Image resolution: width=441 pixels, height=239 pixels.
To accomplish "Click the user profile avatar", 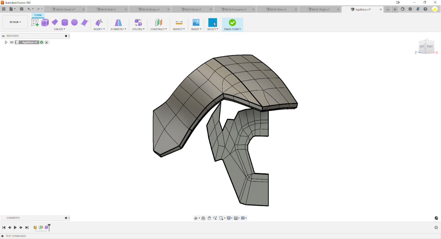I will tap(435, 9).
